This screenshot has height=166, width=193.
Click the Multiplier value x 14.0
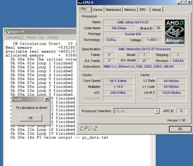click(118, 87)
